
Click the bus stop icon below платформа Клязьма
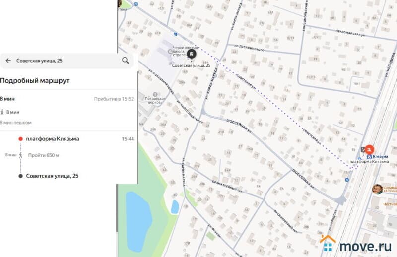(346, 180)
